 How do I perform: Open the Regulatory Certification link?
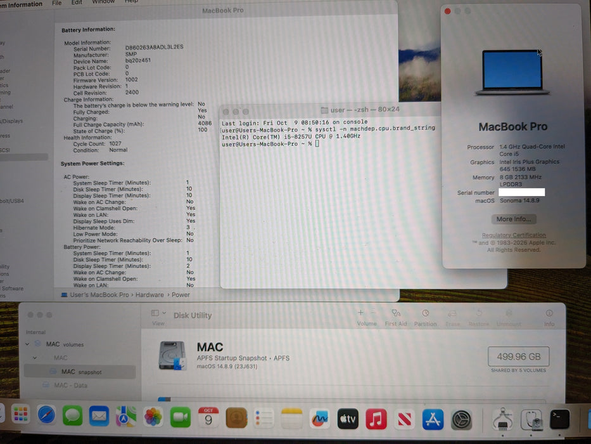pyautogui.click(x=513, y=235)
